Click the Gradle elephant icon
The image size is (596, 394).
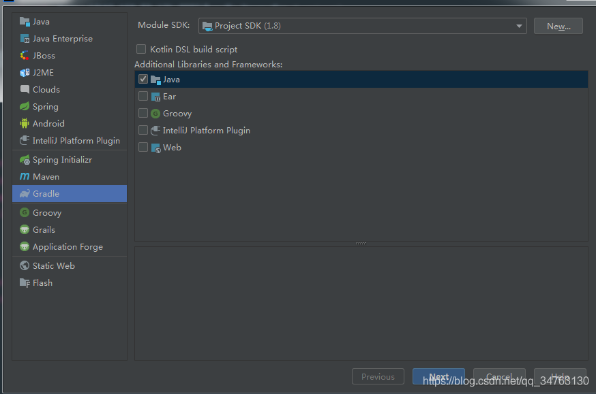coord(25,194)
